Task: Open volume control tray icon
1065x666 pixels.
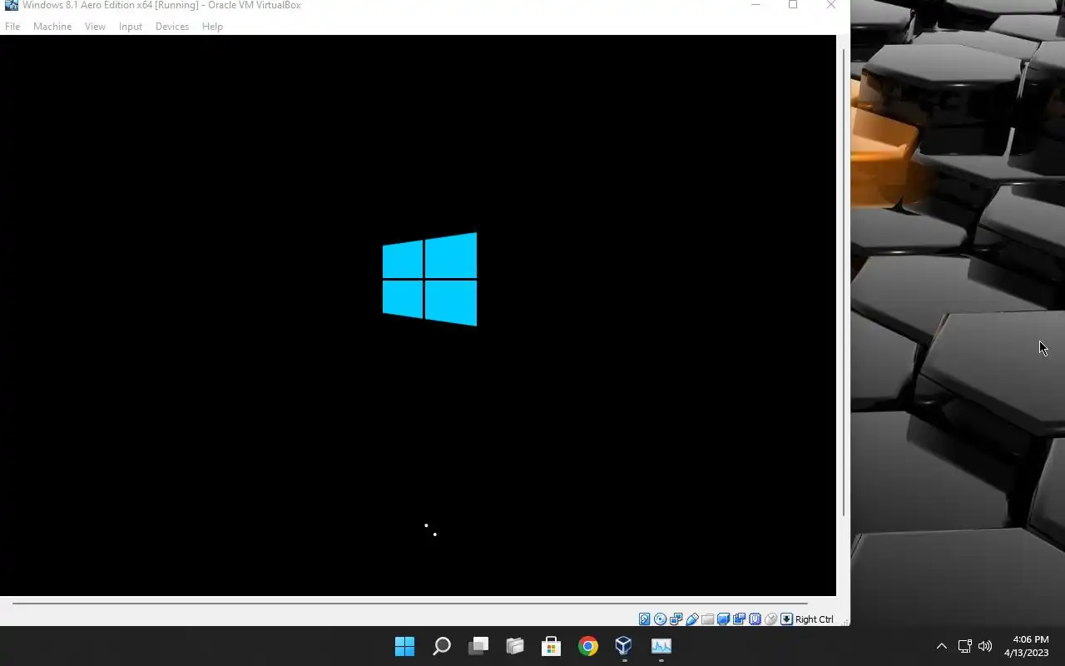Action: click(x=985, y=646)
